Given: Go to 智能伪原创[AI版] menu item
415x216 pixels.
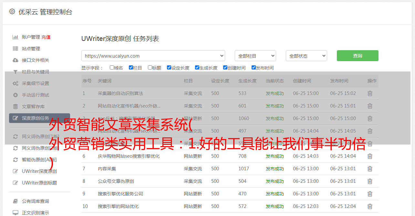Looking at the screenshot, I should (39, 160).
